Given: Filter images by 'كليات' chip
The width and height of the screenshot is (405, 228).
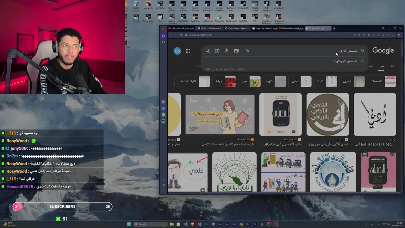Looking at the screenshot, I should (x=326, y=81).
